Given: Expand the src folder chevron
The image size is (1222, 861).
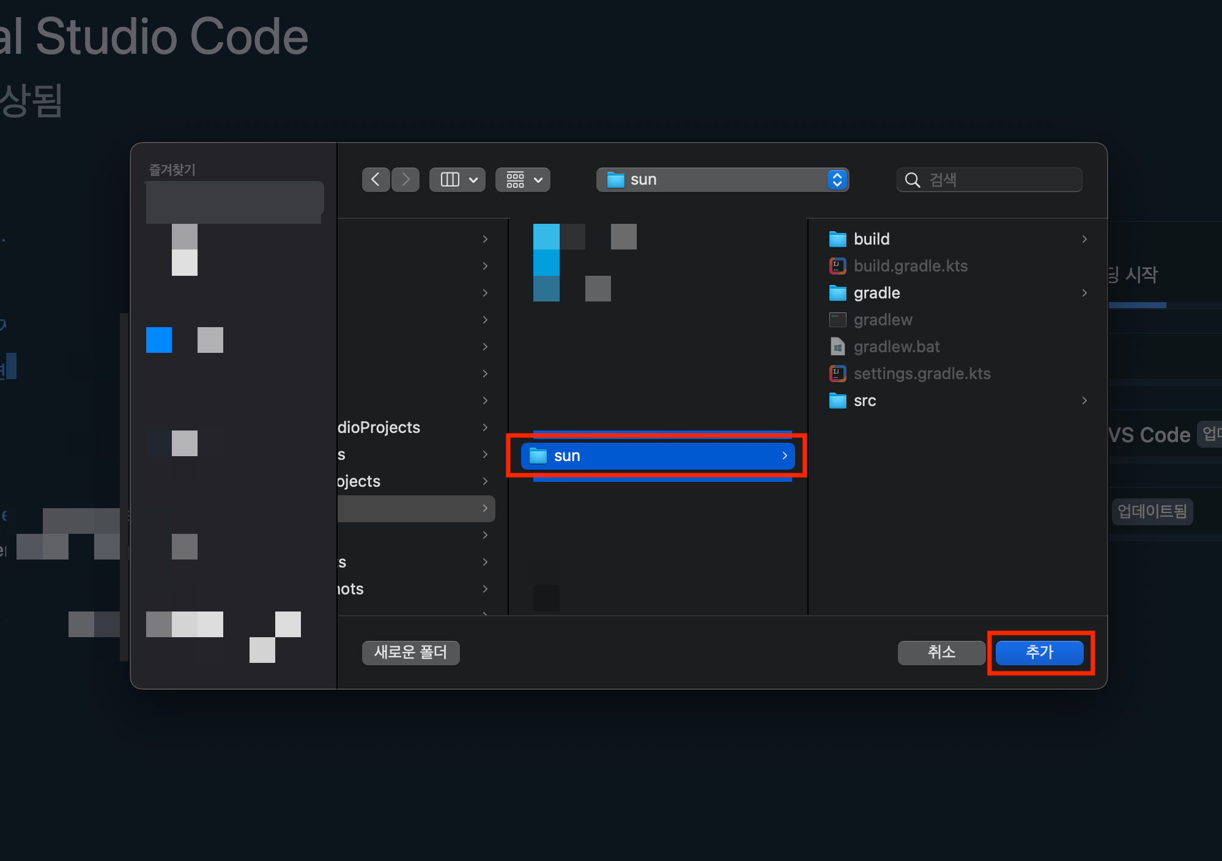Looking at the screenshot, I should pyautogui.click(x=1084, y=401).
